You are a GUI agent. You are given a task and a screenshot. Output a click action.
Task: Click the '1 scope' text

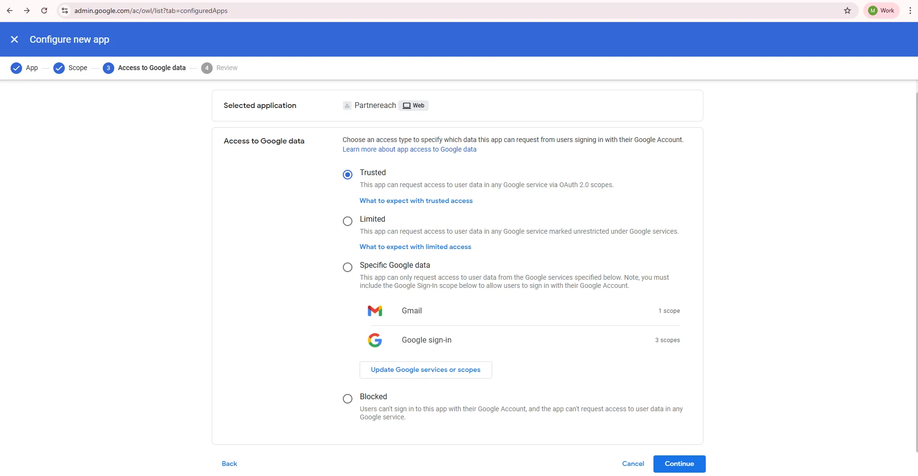pos(669,311)
